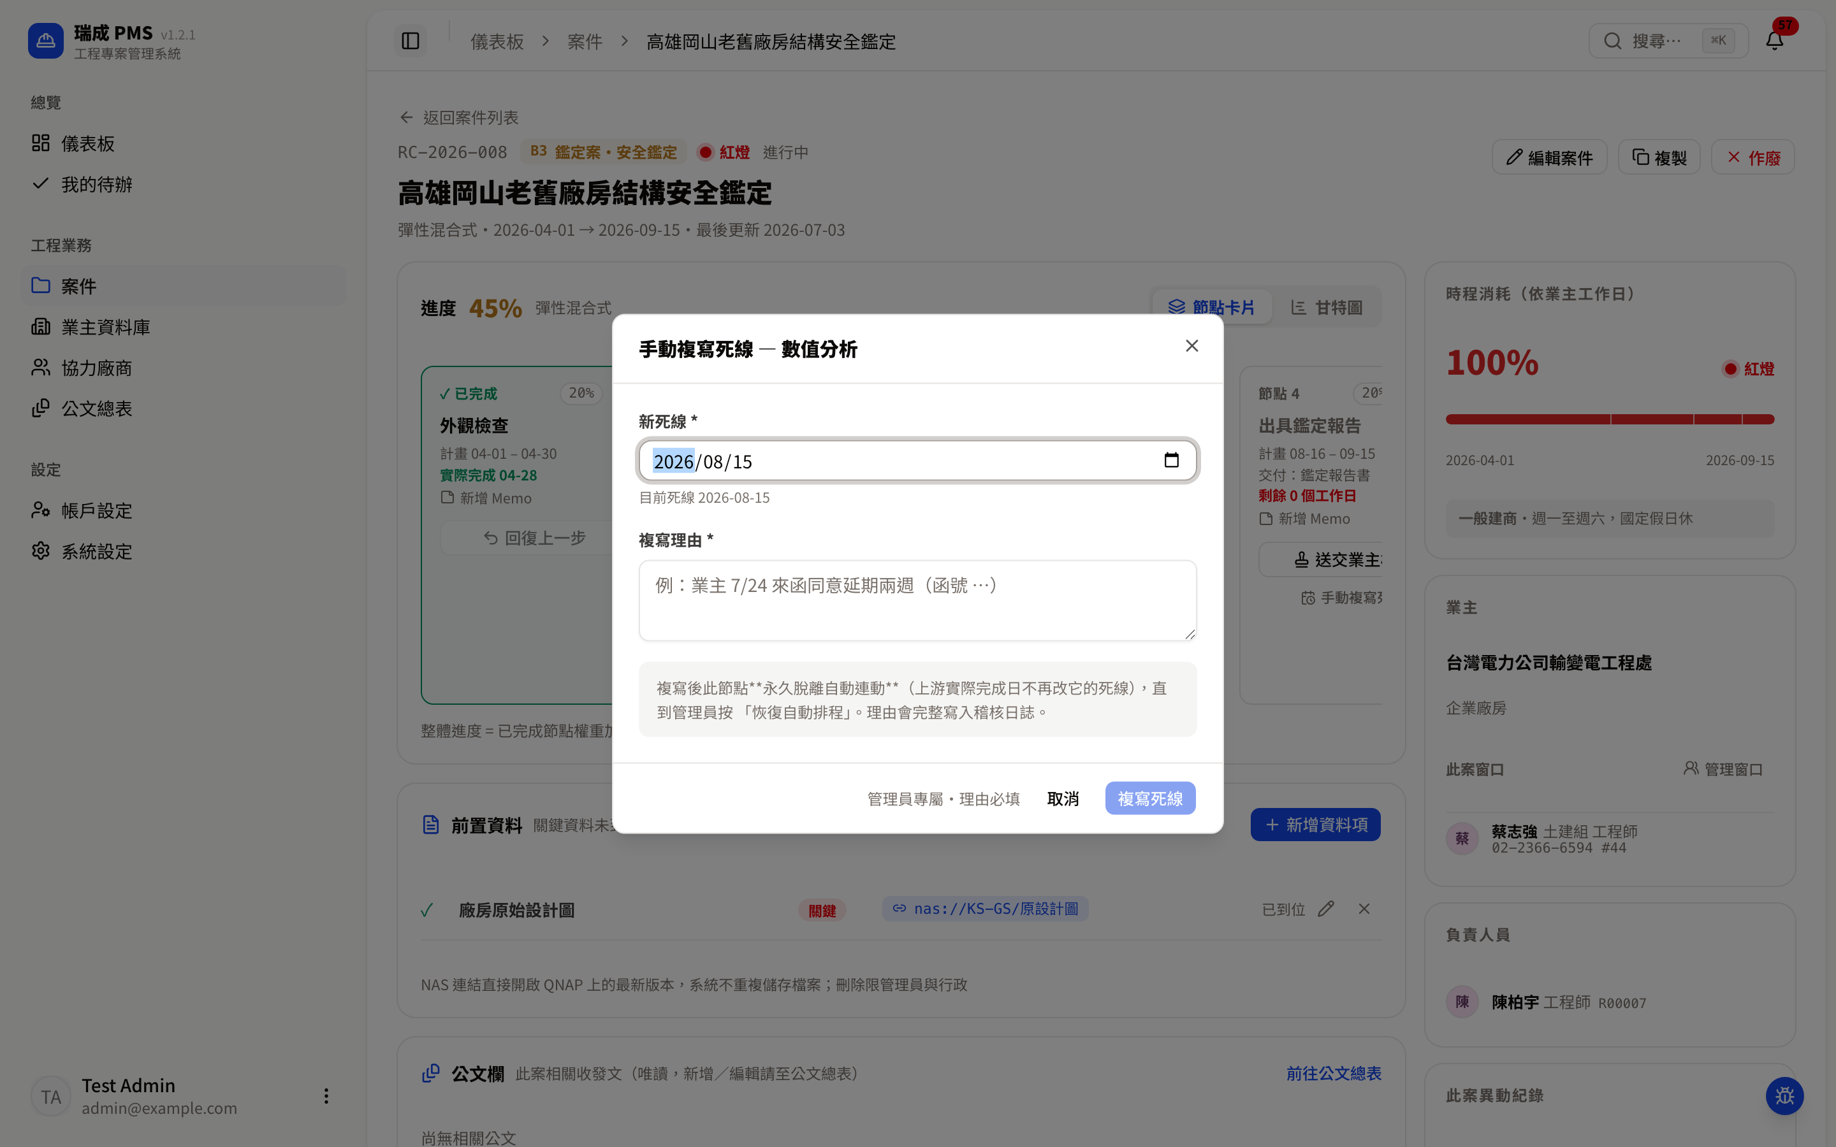
Task: Click the 複製 button
Action: pos(1659,157)
